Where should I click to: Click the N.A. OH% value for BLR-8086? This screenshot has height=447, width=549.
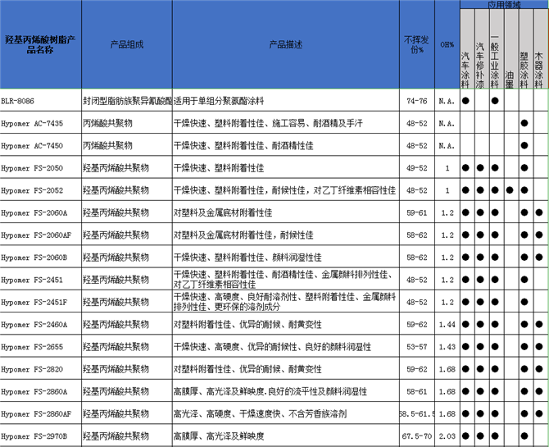coord(447,101)
